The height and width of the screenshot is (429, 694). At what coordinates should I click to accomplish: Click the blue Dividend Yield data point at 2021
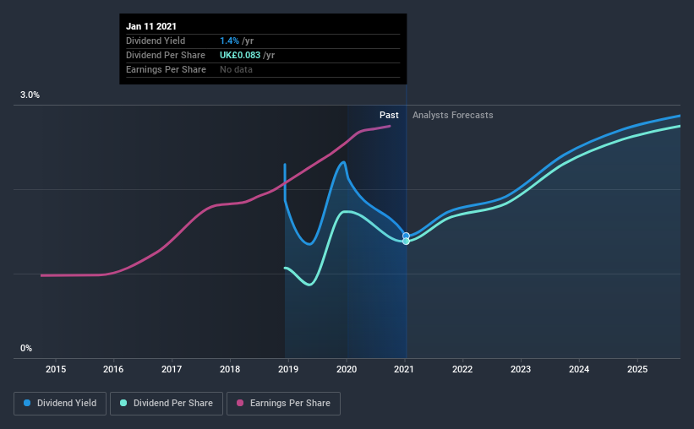point(406,236)
